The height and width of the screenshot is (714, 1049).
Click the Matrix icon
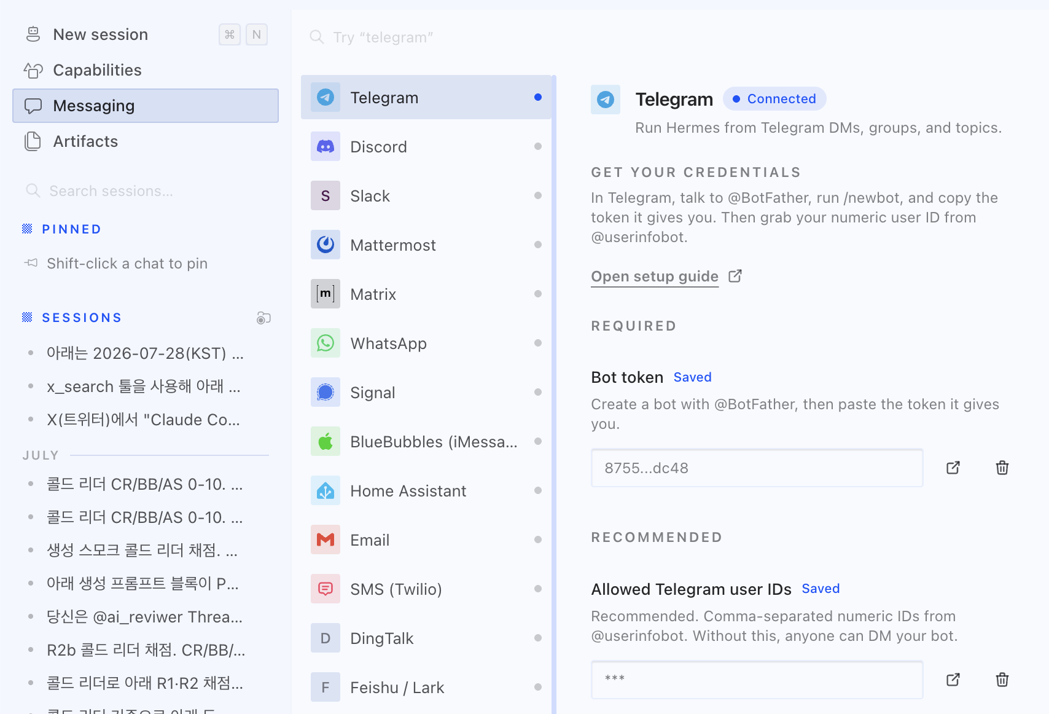(326, 294)
